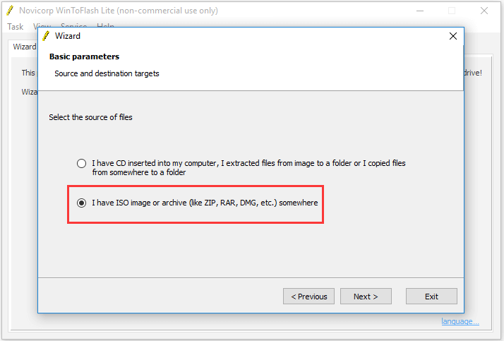The image size is (504, 341).
Task: Click the WinToFlash app title icon
Action: [10, 11]
